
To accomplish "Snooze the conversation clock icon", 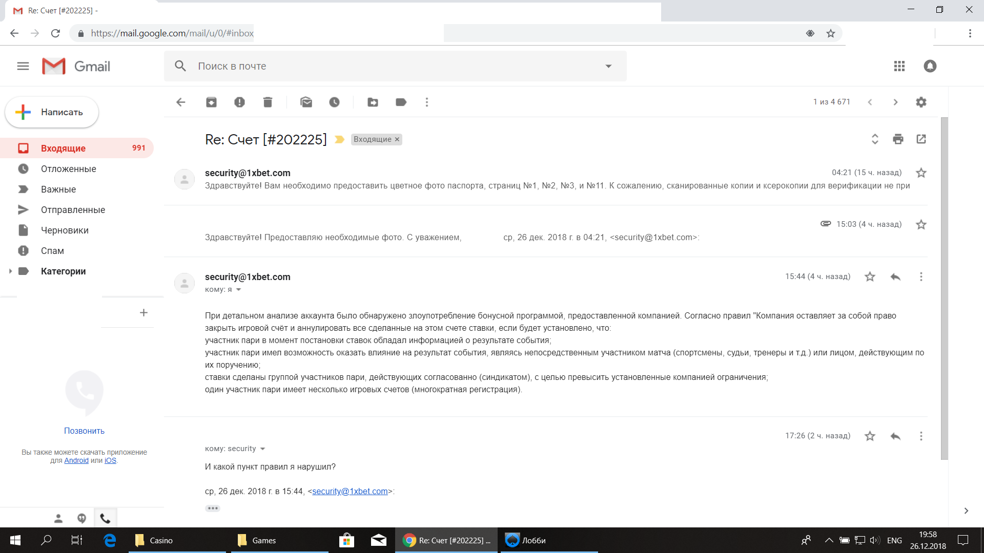I will click(334, 102).
